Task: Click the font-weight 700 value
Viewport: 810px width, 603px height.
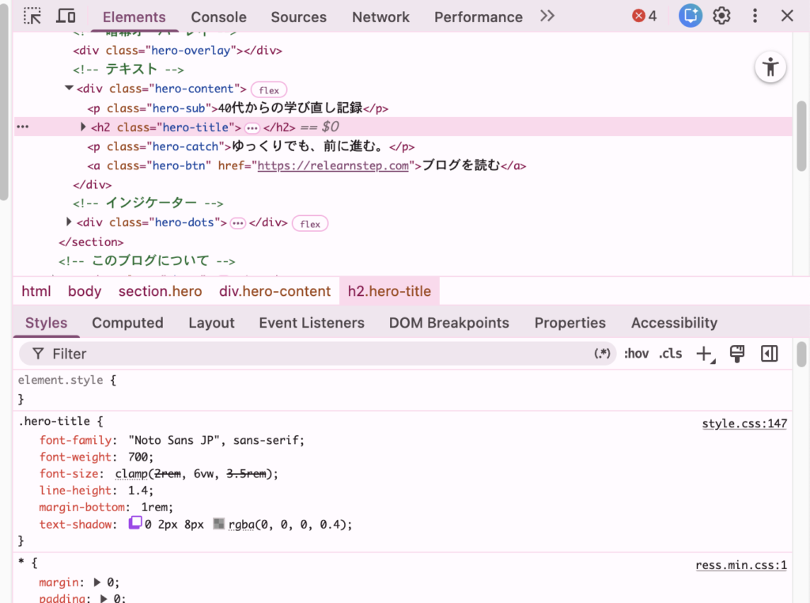Action: [138, 457]
